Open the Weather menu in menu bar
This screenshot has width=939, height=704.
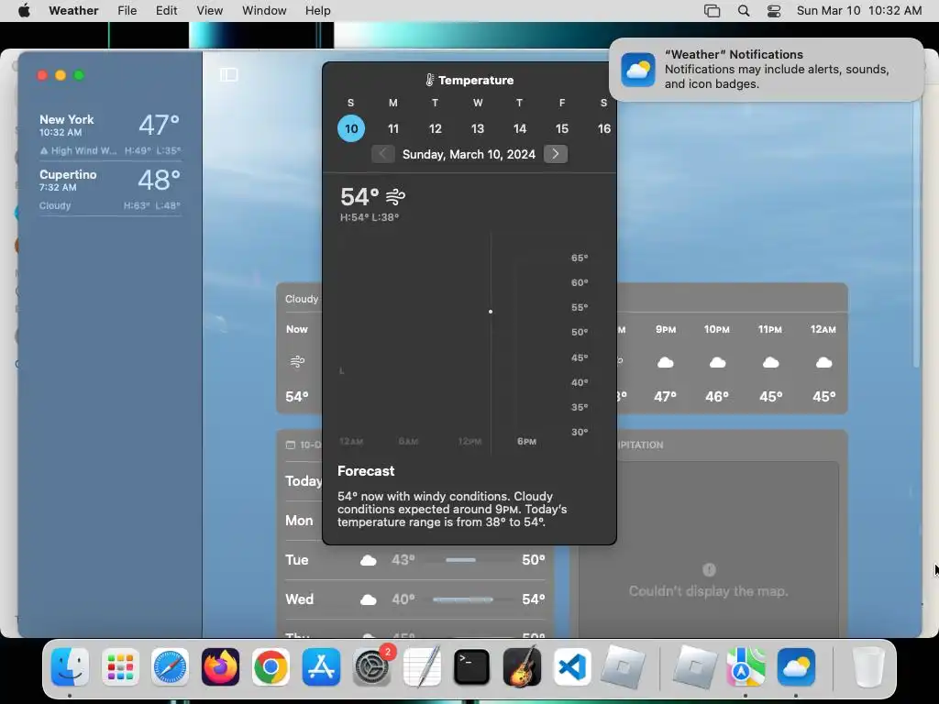[73, 11]
